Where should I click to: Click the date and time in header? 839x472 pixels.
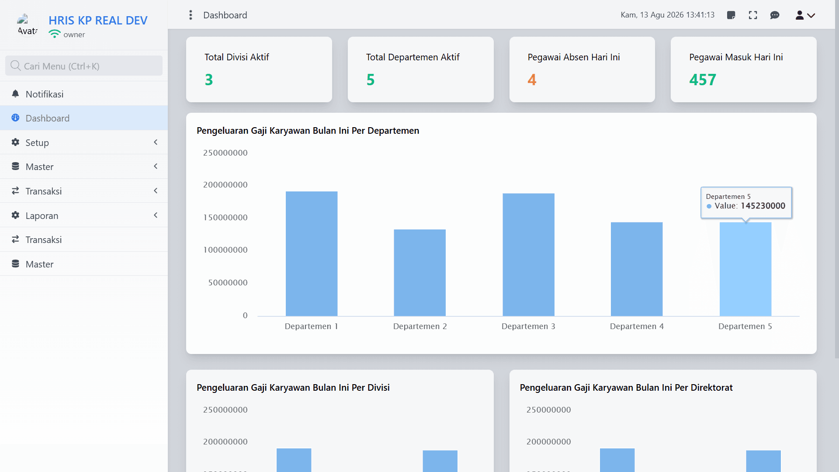667,15
